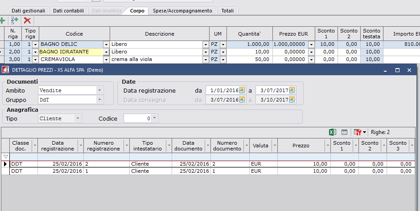This screenshot has width=420, height=211.
Task: Click the insert row icon in toolbar
Action: (x=14, y=20)
